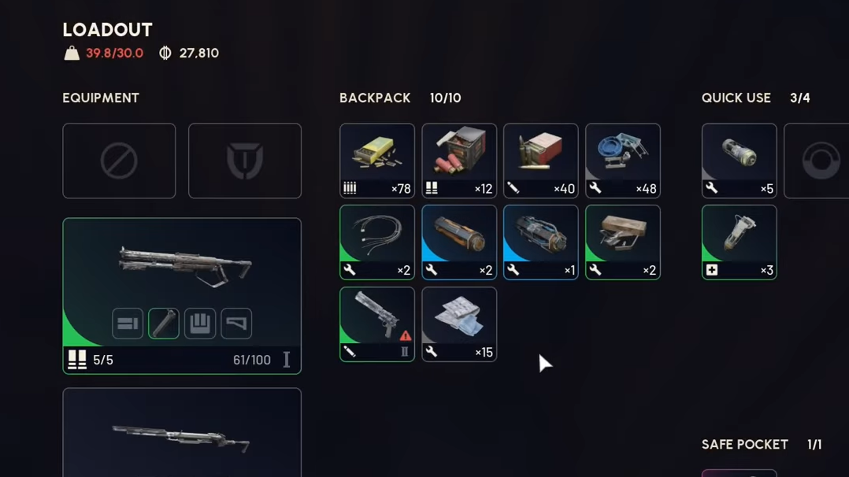Open the magazine attachment slot on shotgun
The image size is (849, 477).
point(200,324)
